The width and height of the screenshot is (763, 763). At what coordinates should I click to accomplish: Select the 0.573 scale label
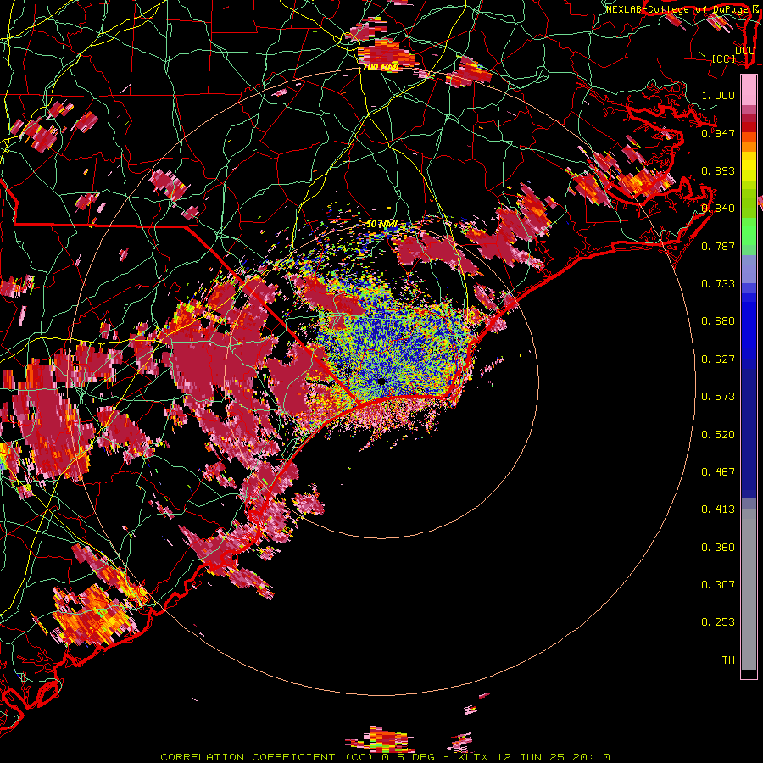tap(718, 397)
